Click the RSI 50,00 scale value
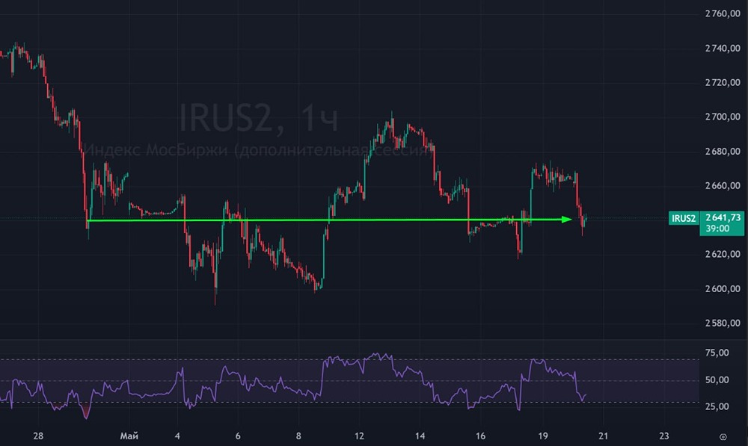The width and height of the screenshot is (748, 446). 717,380
